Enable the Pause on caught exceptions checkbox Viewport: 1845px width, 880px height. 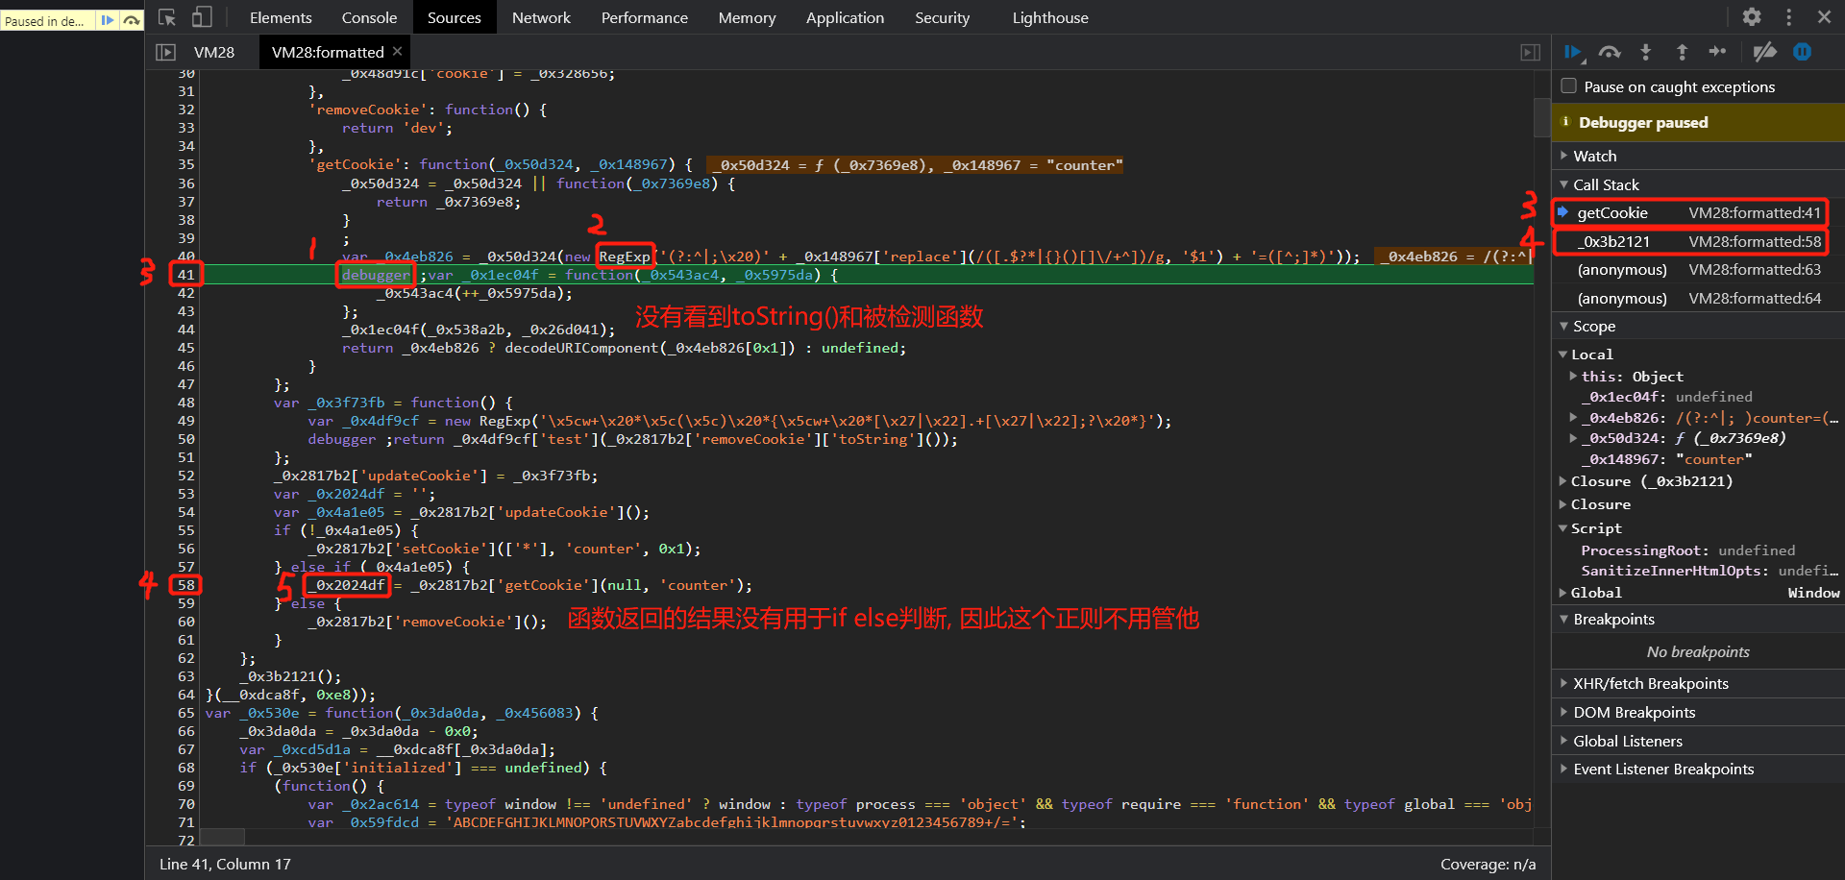click(x=1568, y=86)
